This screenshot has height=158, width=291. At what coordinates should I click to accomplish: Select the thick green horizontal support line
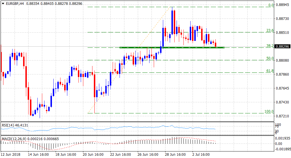tap(171, 47)
